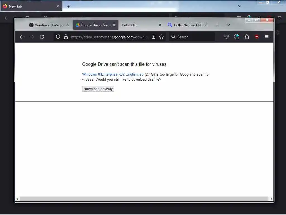Focus the drive.usercontent.google.com address bar
Viewport: 286px width, 215px height.
(109, 37)
